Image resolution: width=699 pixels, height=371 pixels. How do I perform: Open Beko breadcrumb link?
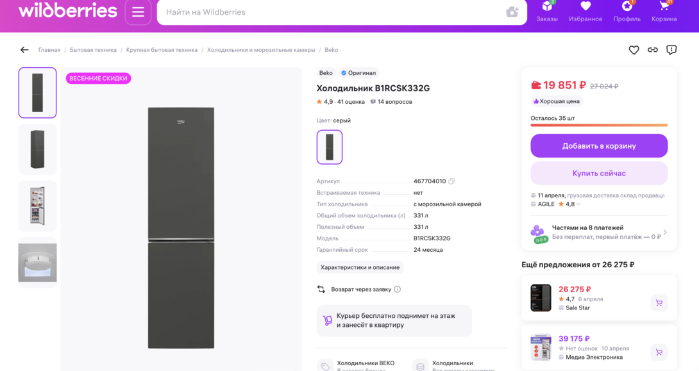coord(331,50)
